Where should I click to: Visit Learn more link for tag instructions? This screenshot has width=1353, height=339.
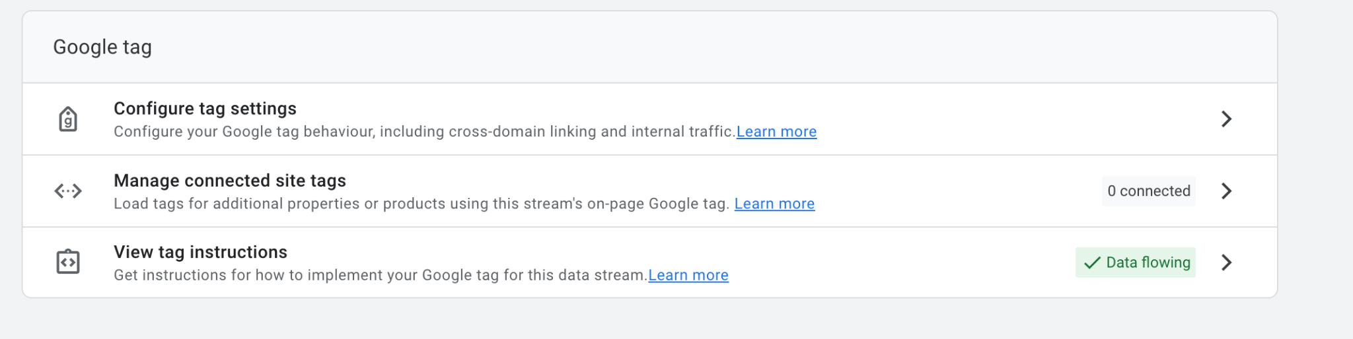[x=688, y=275]
